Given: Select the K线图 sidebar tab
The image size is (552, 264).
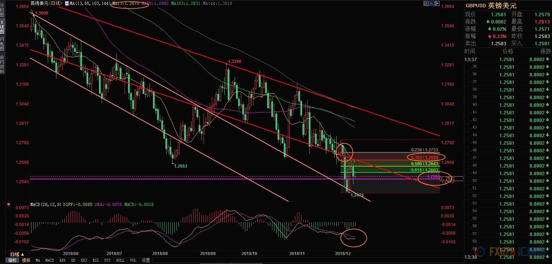Looking at the screenshot, I should [2, 27].
